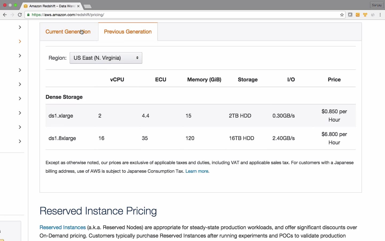Screen dimensions: 385x241
Task: Click the orange share-style extension icon
Action: (x=358, y=15)
